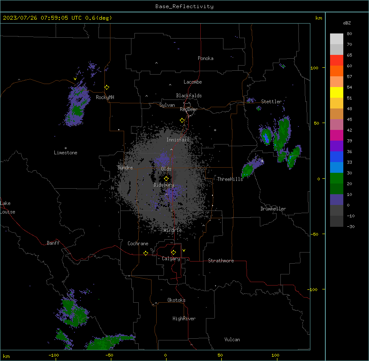Click the HighRiver town label
Screen dimensions: 369x361
[x=184, y=319]
